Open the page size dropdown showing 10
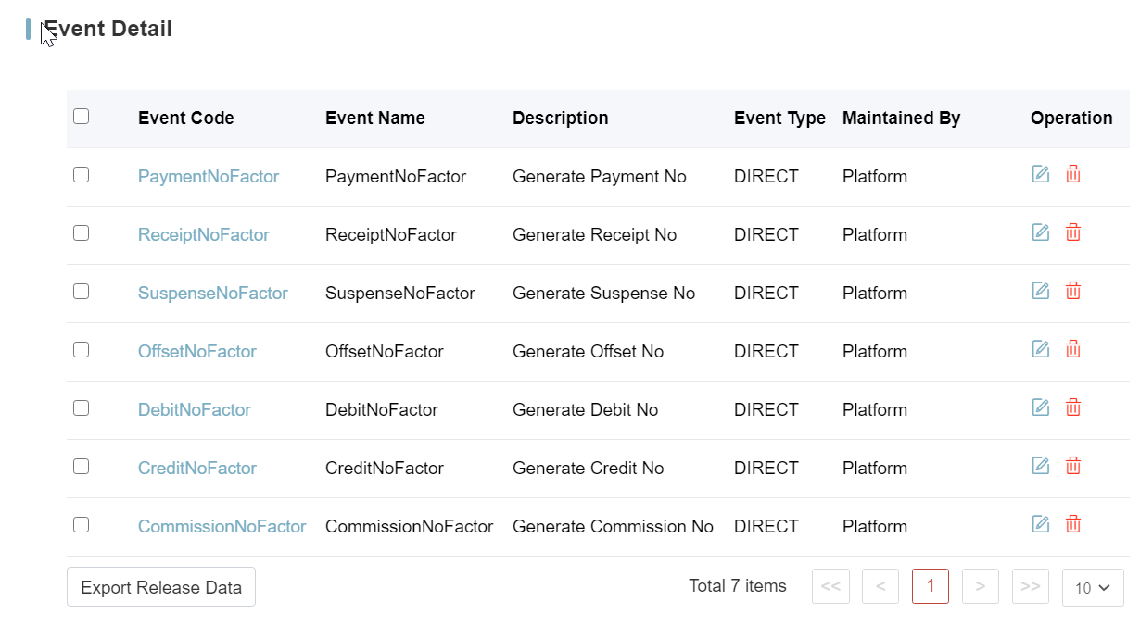1140x626 pixels. pos(1093,587)
